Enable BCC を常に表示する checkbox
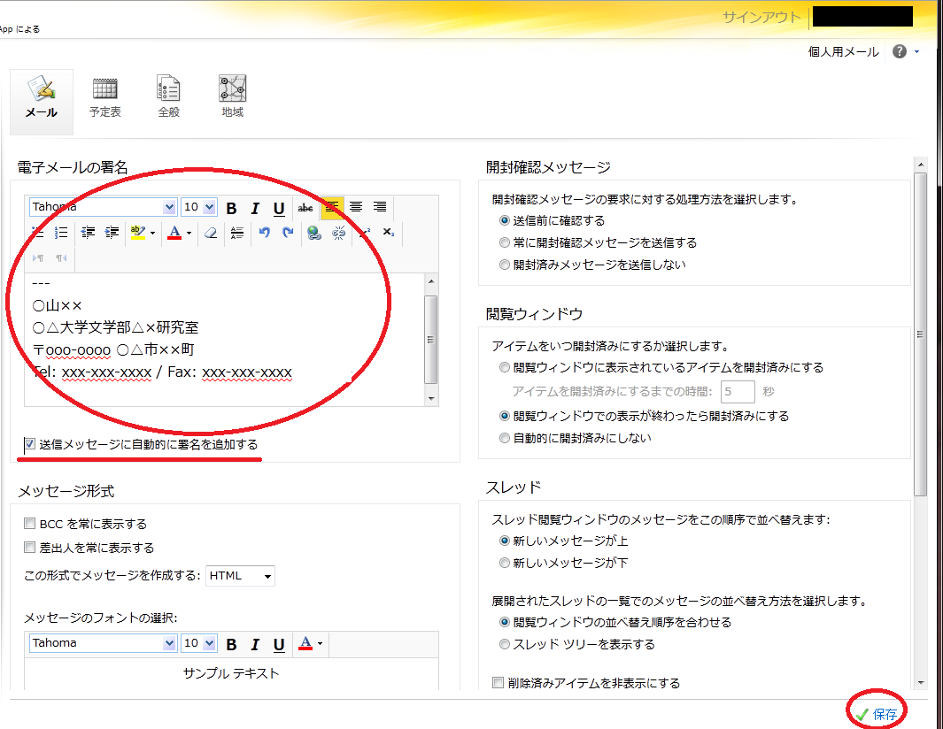The image size is (943, 729). (29, 524)
